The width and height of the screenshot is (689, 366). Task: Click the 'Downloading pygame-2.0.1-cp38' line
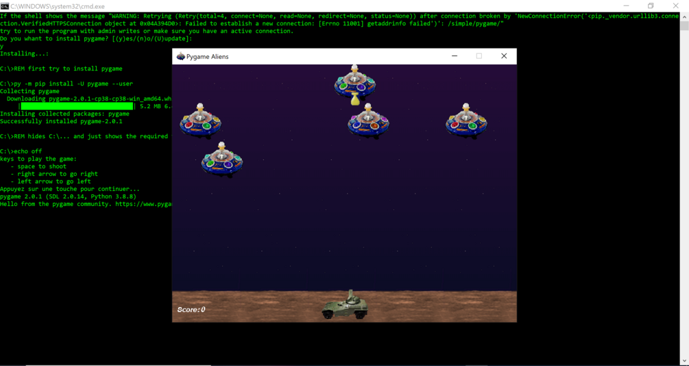[89, 99]
